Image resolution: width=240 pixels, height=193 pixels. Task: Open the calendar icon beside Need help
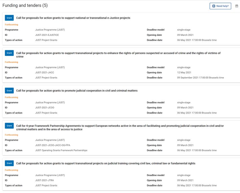(x=237, y=6)
